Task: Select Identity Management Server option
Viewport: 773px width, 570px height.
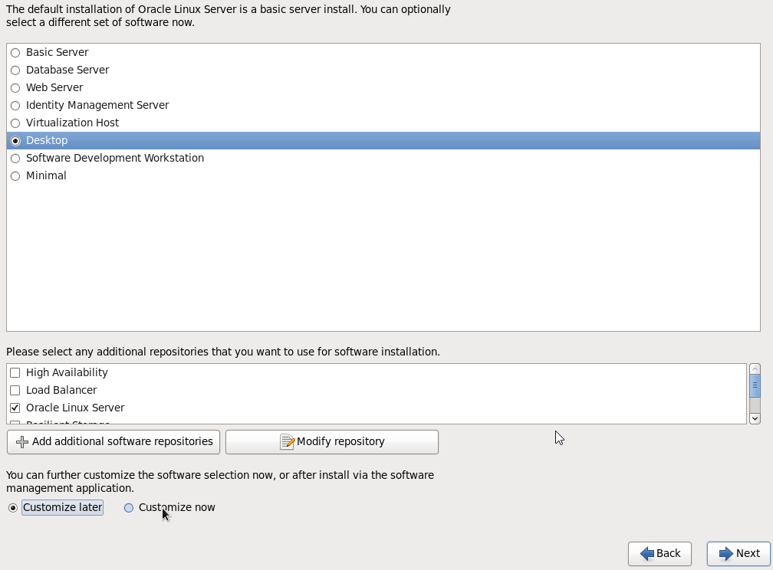Action: (15, 106)
